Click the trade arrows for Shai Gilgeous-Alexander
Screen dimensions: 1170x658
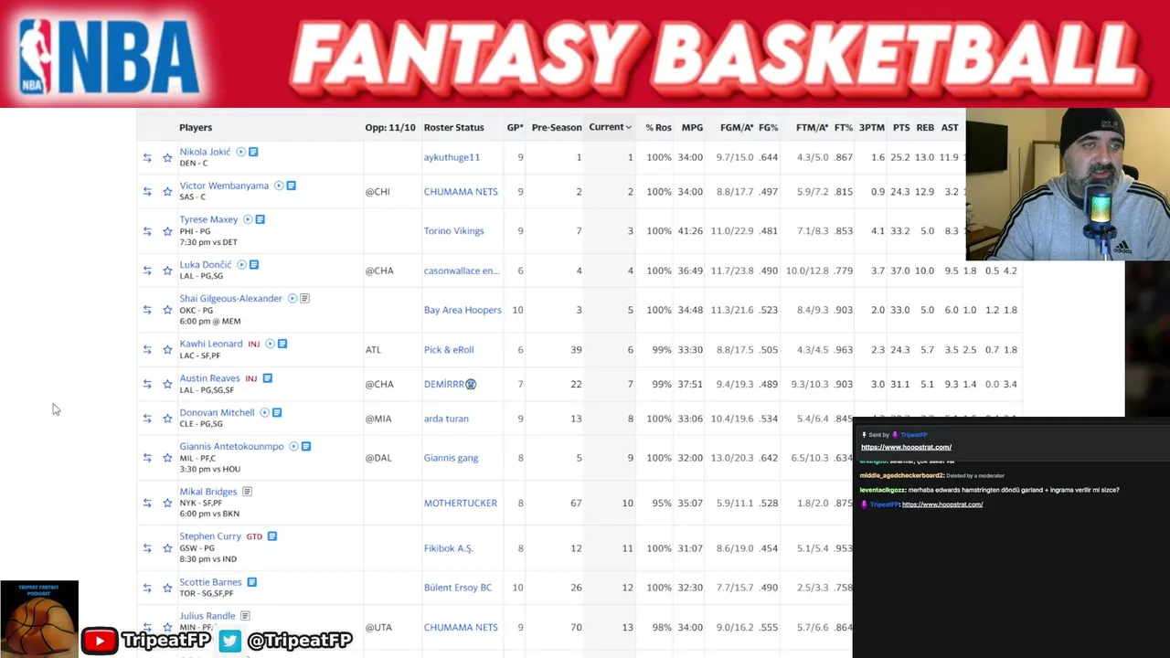(147, 310)
